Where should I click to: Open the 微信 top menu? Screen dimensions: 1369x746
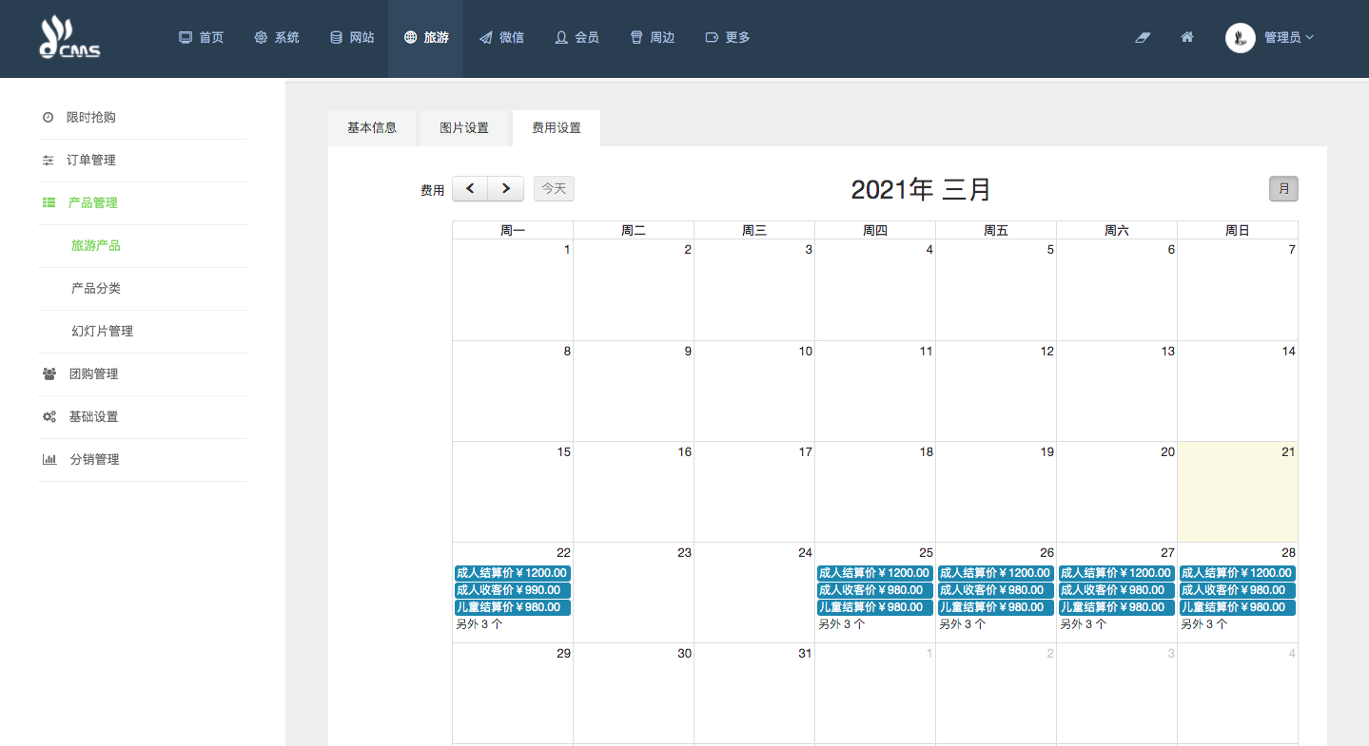(x=501, y=38)
